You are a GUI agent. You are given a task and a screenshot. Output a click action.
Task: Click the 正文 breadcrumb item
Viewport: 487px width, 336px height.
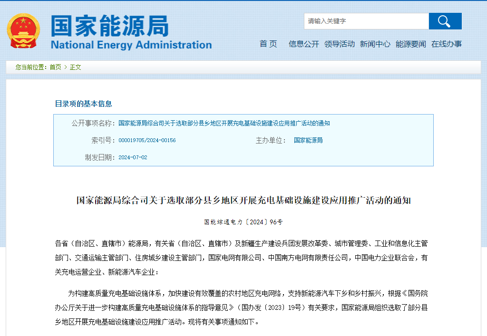pyautogui.click(x=76, y=67)
